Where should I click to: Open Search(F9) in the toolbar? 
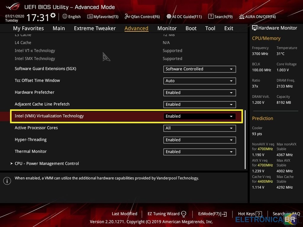click(220, 17)
